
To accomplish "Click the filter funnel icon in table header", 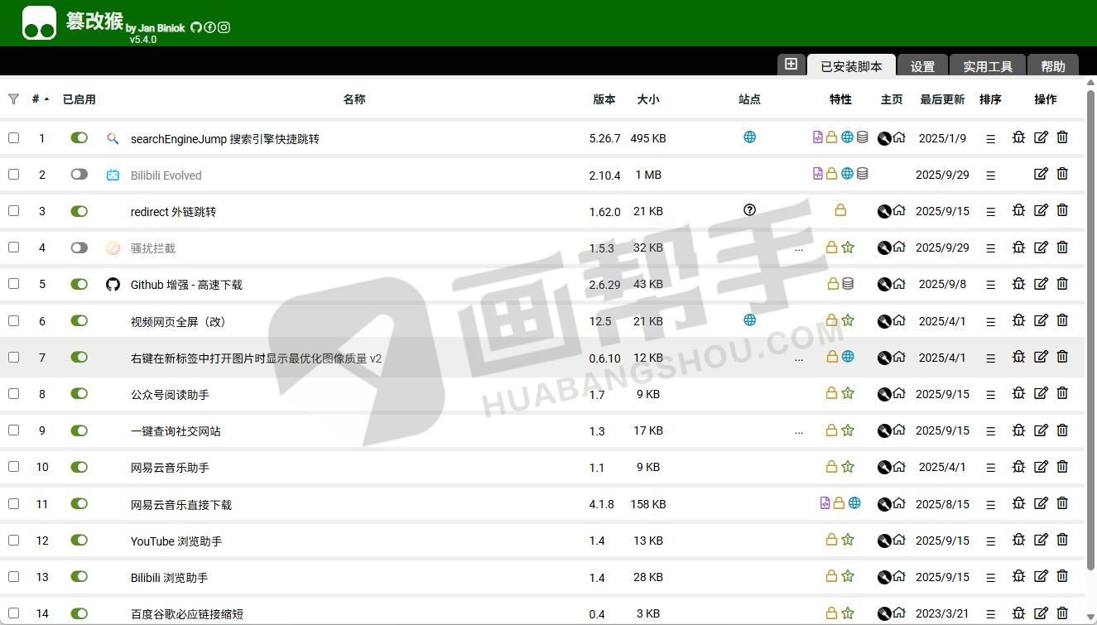I will click(x=13, y=99).
